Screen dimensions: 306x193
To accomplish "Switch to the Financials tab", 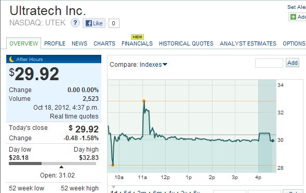I will pyautogui.click(x=137, y=43).
